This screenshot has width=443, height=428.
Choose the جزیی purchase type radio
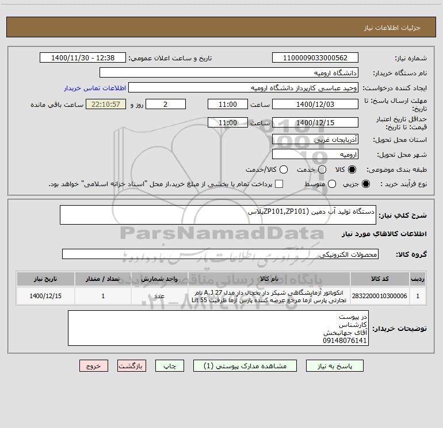pyautogui.click(x=365, y=184)
